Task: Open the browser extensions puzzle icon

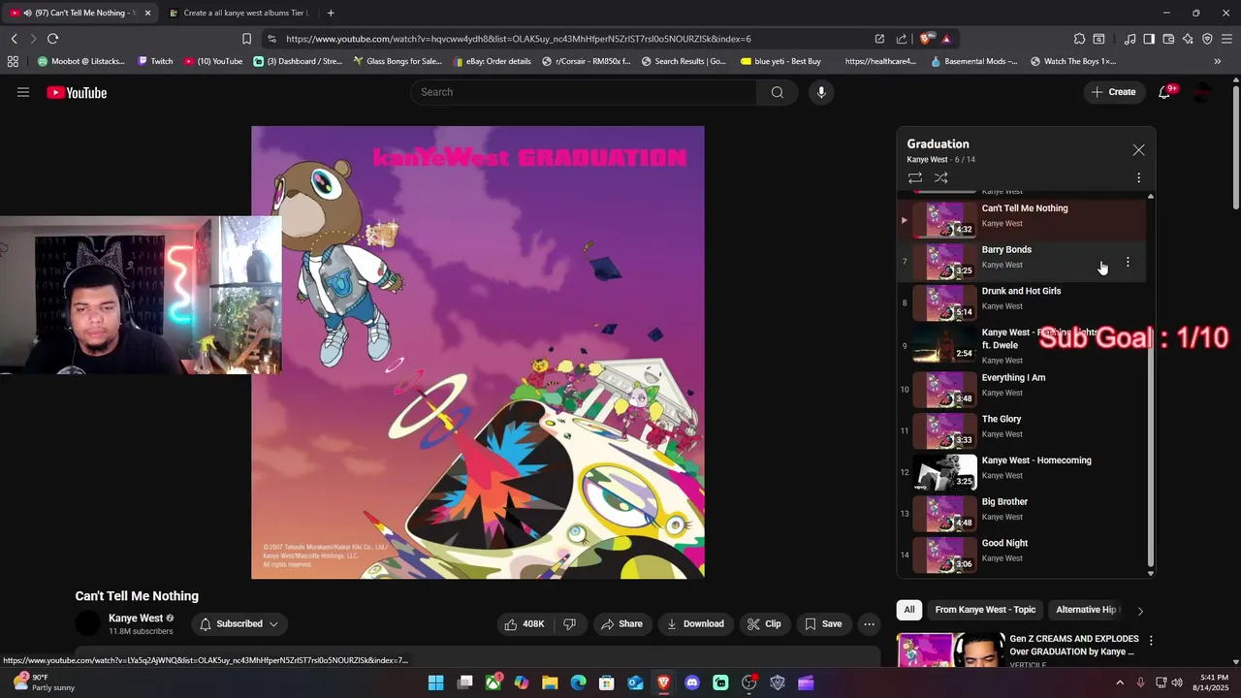Action: tap(1079, 39)
